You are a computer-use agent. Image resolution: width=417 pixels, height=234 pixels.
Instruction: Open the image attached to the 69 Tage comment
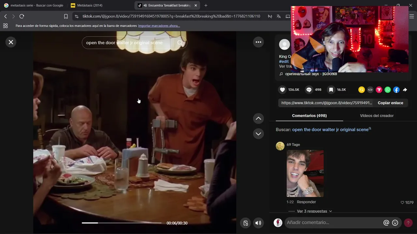click(305, 173)
